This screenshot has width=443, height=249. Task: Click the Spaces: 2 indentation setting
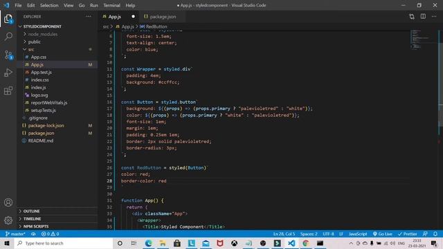(309, 234)
